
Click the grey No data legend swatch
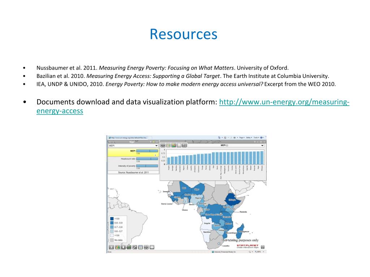coord(112,240)
